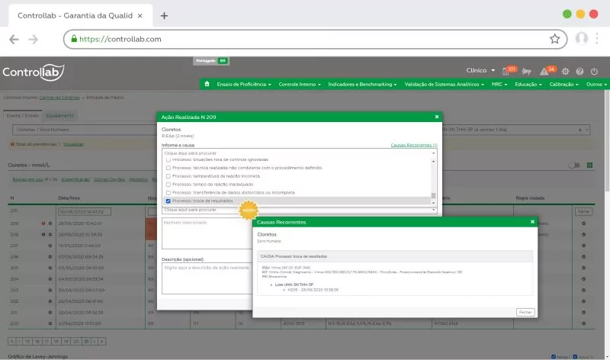Go to page 20 in pagination
The image size is (610, 360).
75,342
